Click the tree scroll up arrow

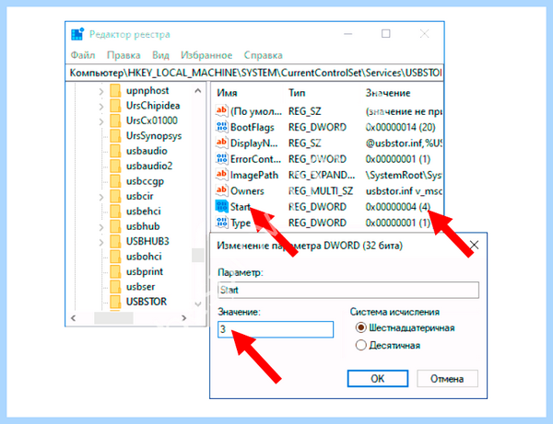coord(198,91)
